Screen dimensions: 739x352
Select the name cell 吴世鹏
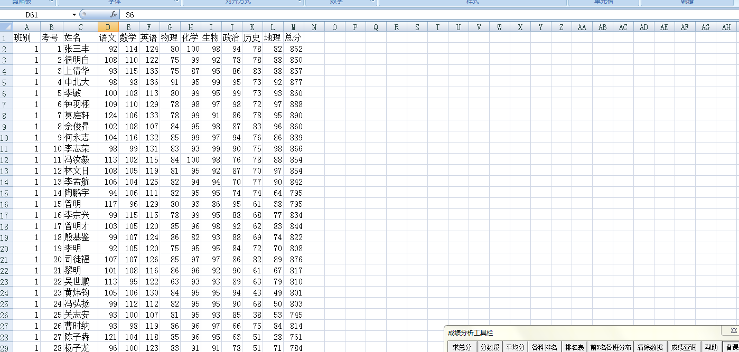coord(80,281)
